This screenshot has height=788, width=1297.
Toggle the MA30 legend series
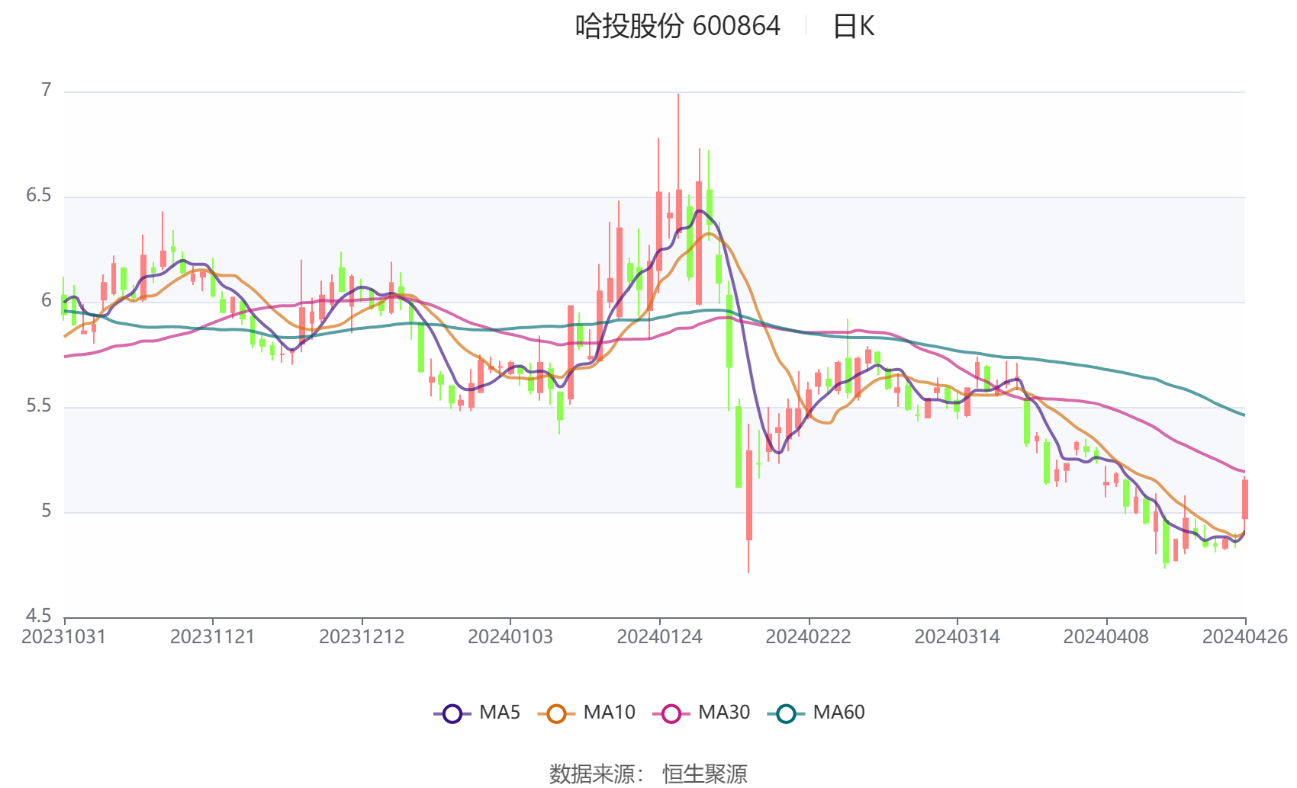[701, 713]
